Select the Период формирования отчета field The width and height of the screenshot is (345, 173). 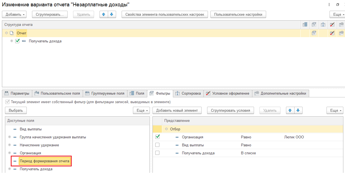pyautogui.click(x=44, y=161)
